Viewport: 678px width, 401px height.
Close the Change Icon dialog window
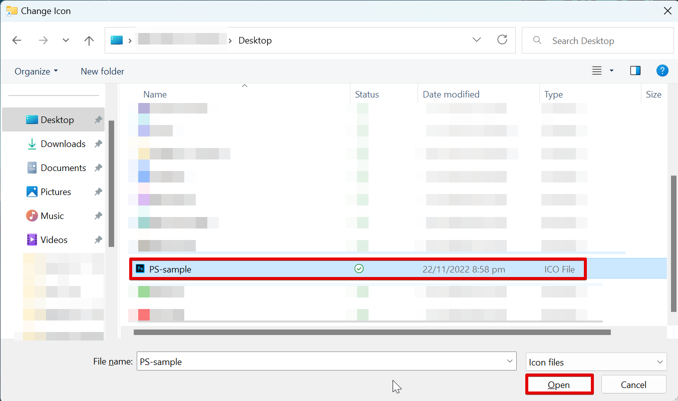tap(667, 10)
